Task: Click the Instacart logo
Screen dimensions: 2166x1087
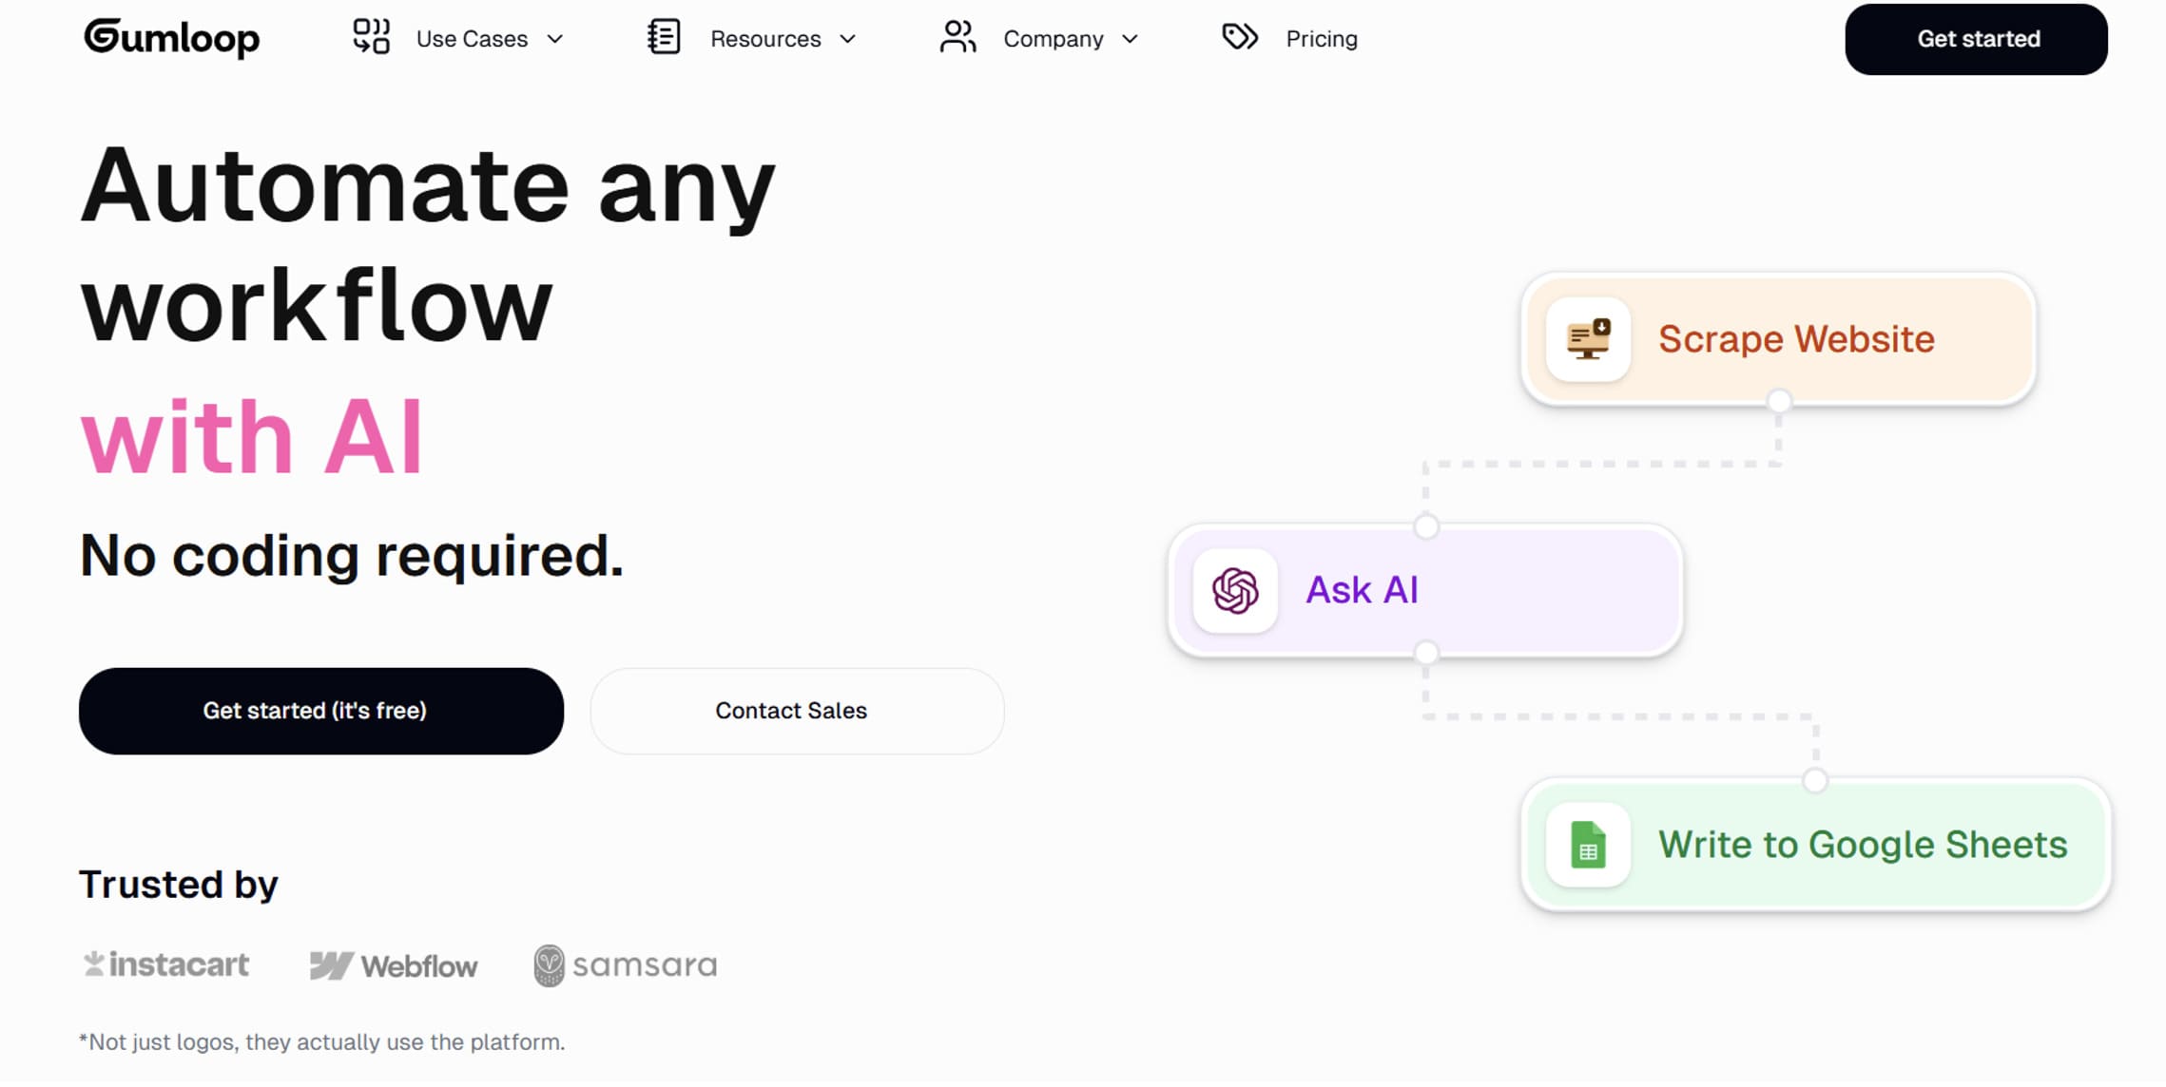Action: tap(167, 964)
